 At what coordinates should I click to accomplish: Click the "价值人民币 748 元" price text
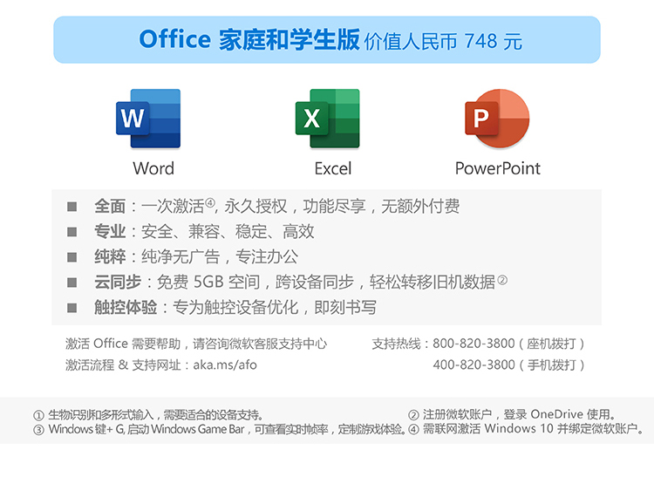[443, 41]
